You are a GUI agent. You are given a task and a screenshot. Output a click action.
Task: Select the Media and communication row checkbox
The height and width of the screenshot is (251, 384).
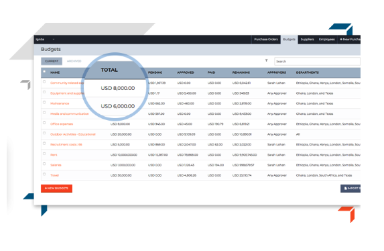click(x=44, y=113)
